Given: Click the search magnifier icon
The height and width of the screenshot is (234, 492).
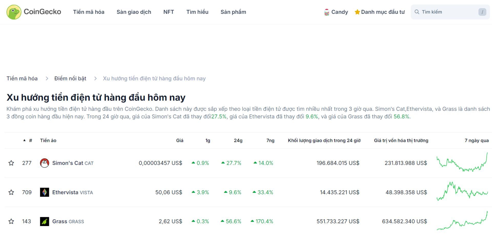Looking at the screenshot, I should tap(417, 12).
